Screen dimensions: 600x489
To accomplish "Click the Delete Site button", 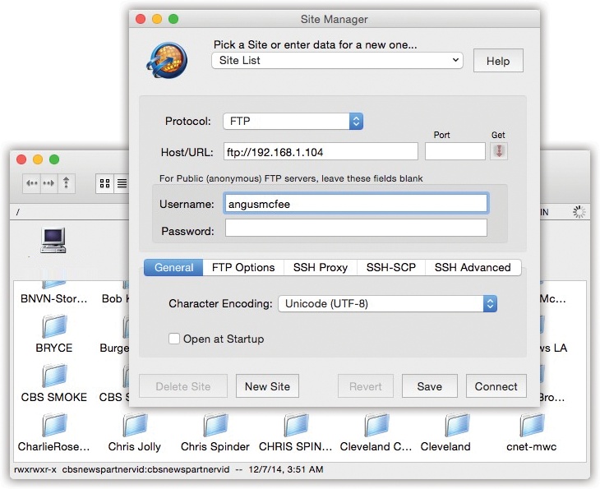I will [183, 386].
